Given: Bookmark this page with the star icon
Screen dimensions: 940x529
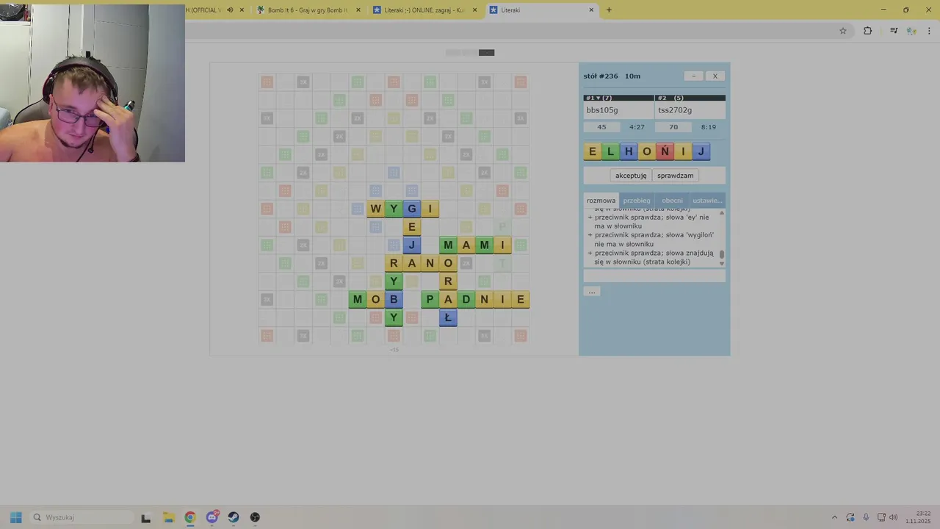Looking at the screenshot, I should [843, 31].
